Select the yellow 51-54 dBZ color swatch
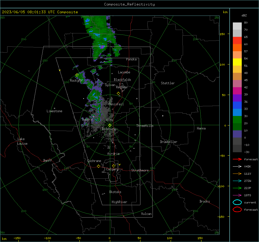The image size is (259, 242). pyautogui.click(x=237, y=62)
